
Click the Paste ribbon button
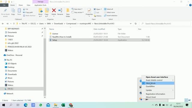(19, 12)
